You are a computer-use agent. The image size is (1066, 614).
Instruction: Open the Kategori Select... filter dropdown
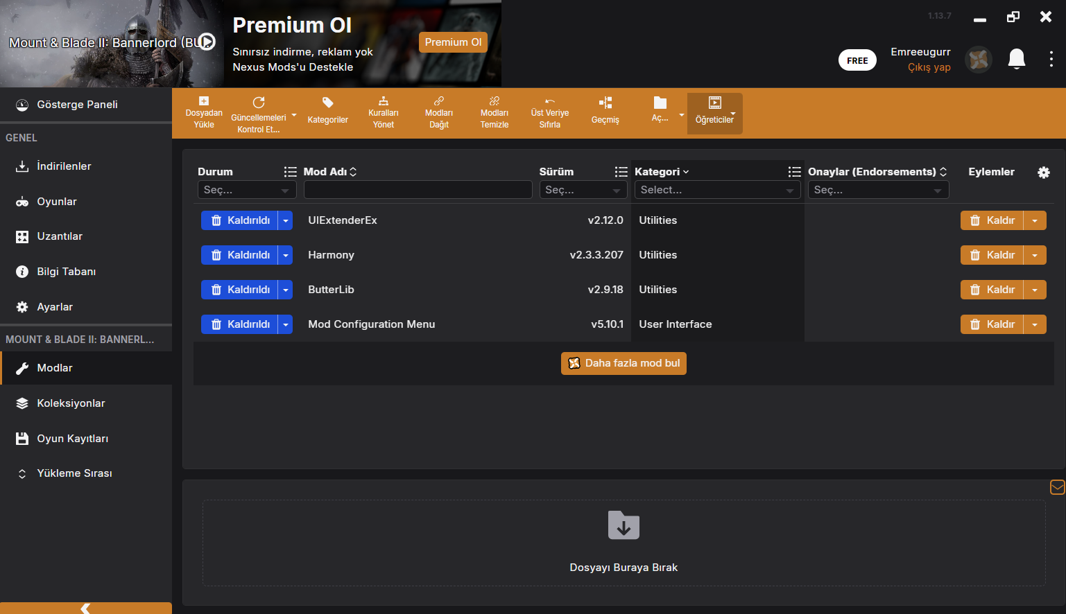coord(718,190)
